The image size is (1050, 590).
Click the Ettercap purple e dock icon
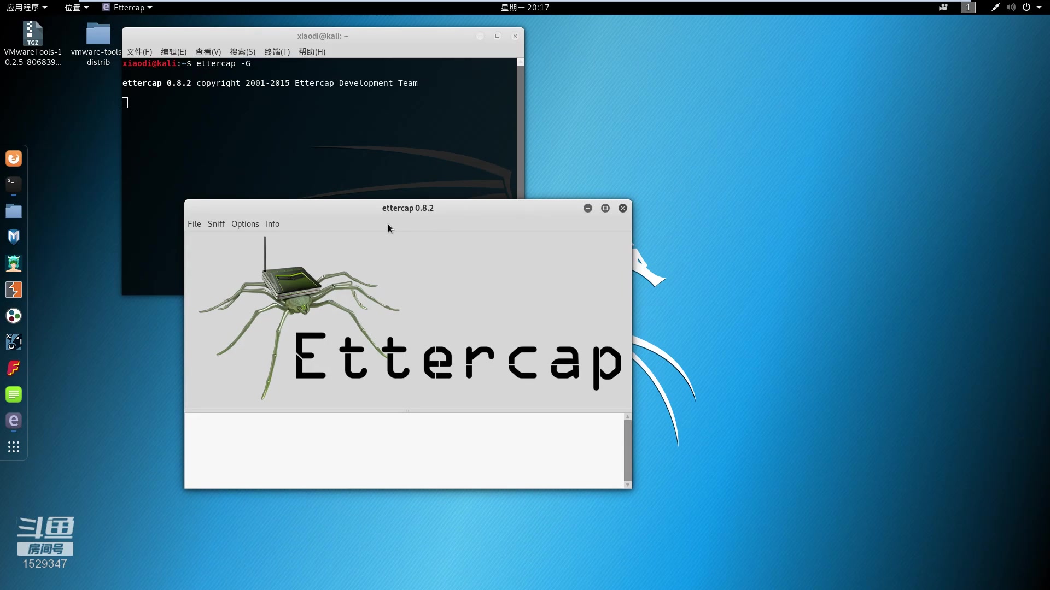coord(14,421)
